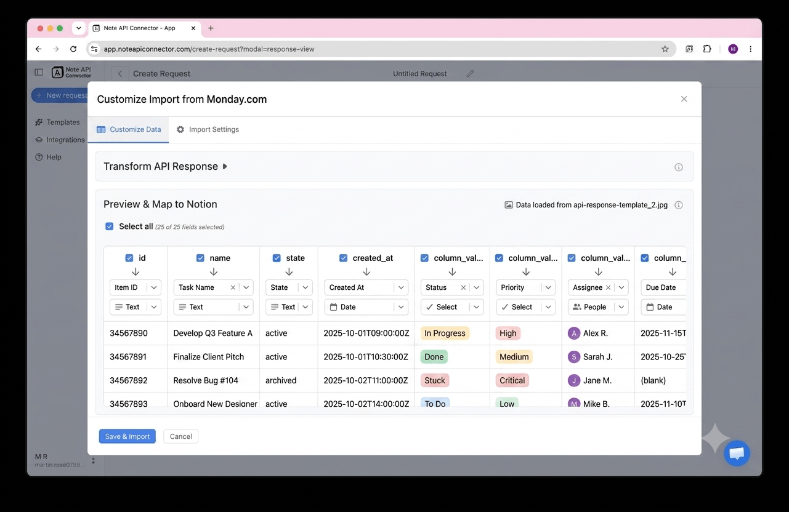Switch to the Customize Data tab
Viewport: 789px width, 512px height.
(129, 130)
